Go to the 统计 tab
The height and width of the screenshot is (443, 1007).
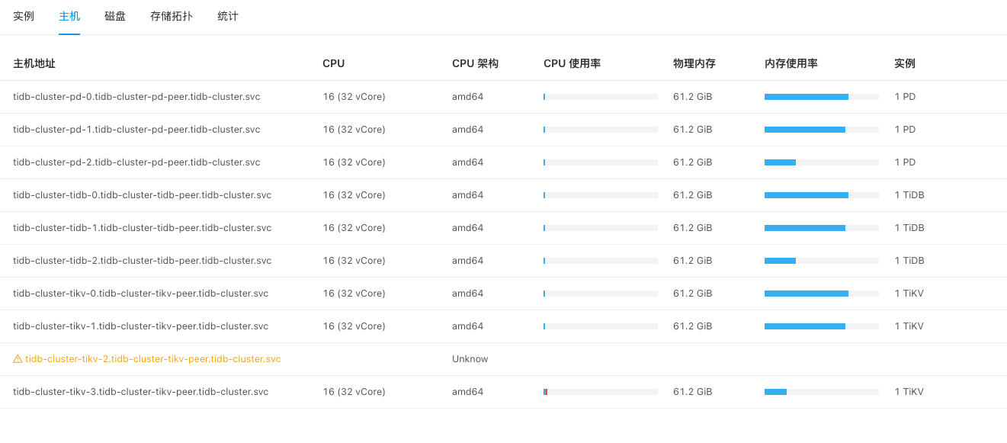click(228, 16)
